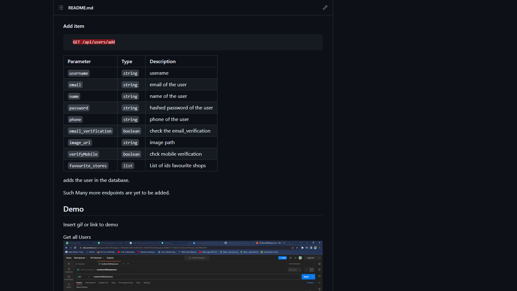Open the arrow next to the Send button
517x291 pixels.
coord(313,277)
